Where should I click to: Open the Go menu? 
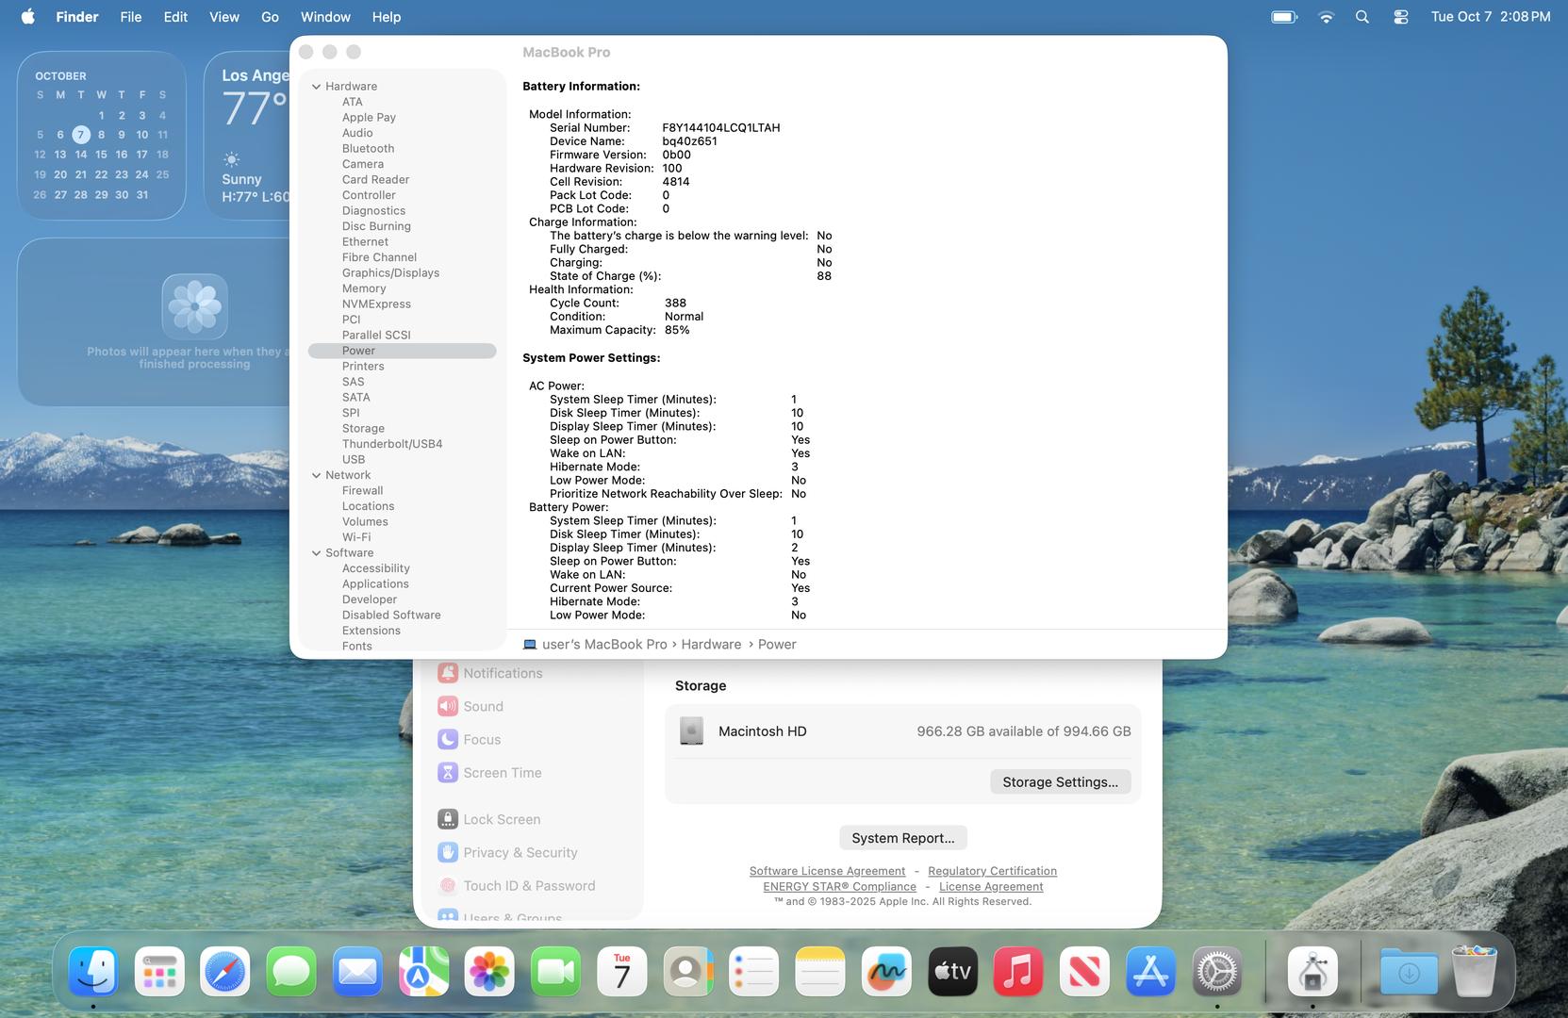[x=270, y=17]
